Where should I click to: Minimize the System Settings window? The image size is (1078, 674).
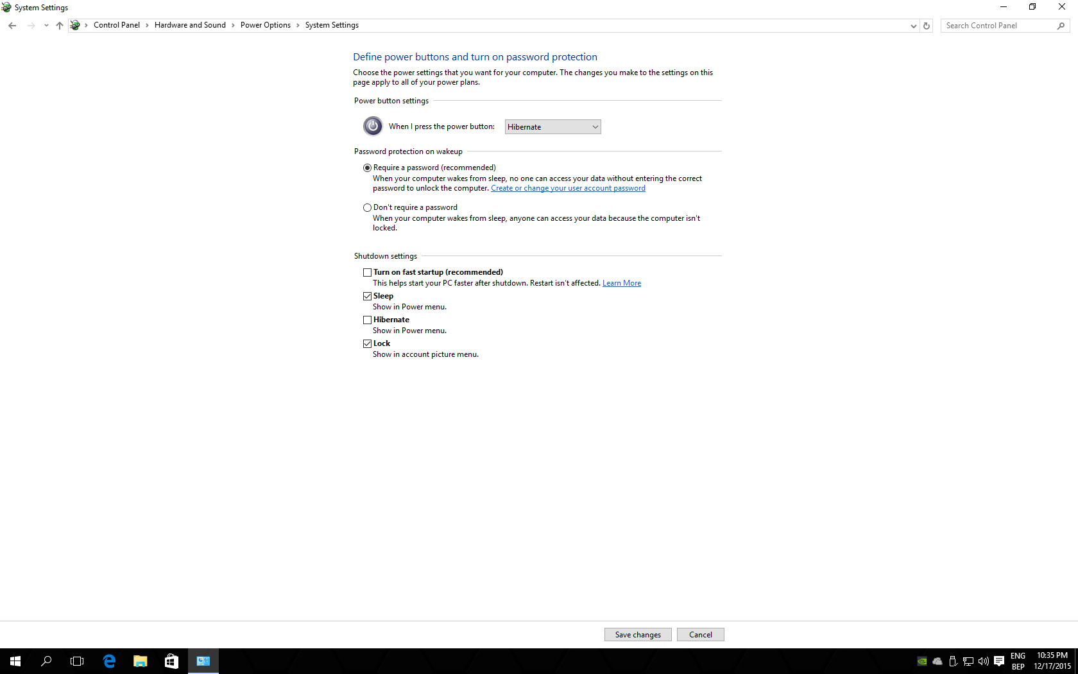[1004, 7]
